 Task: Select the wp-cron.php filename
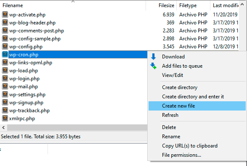pyautogui.click(x=24, y=55)
